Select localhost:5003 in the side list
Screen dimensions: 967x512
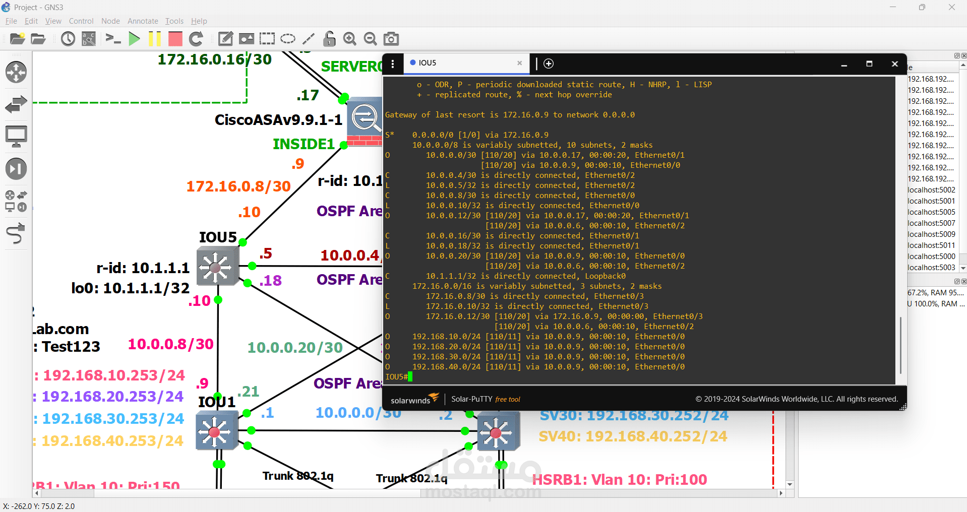[x=931, y=268]
